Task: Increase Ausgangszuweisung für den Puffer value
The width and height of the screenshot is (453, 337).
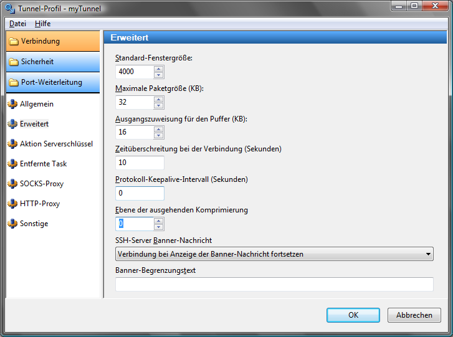Action: point(159,129)
